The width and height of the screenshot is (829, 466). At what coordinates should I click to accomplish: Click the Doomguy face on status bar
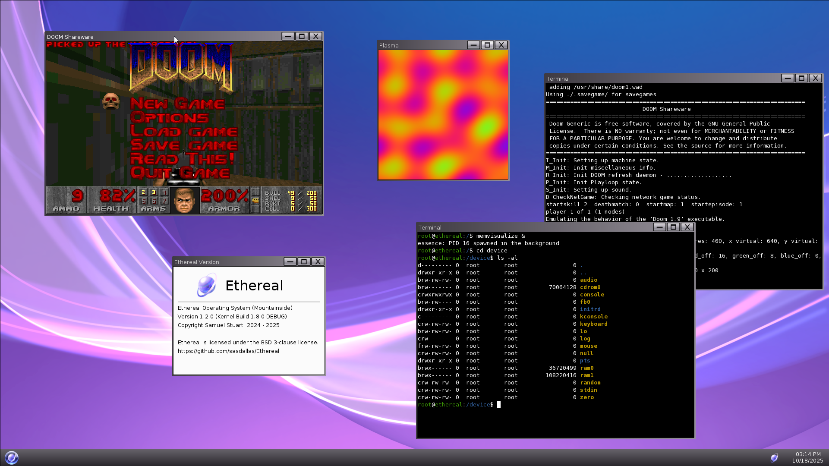[184, 201]
